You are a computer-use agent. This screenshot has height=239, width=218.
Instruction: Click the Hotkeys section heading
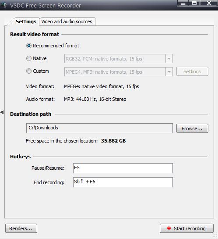point(21,157)
